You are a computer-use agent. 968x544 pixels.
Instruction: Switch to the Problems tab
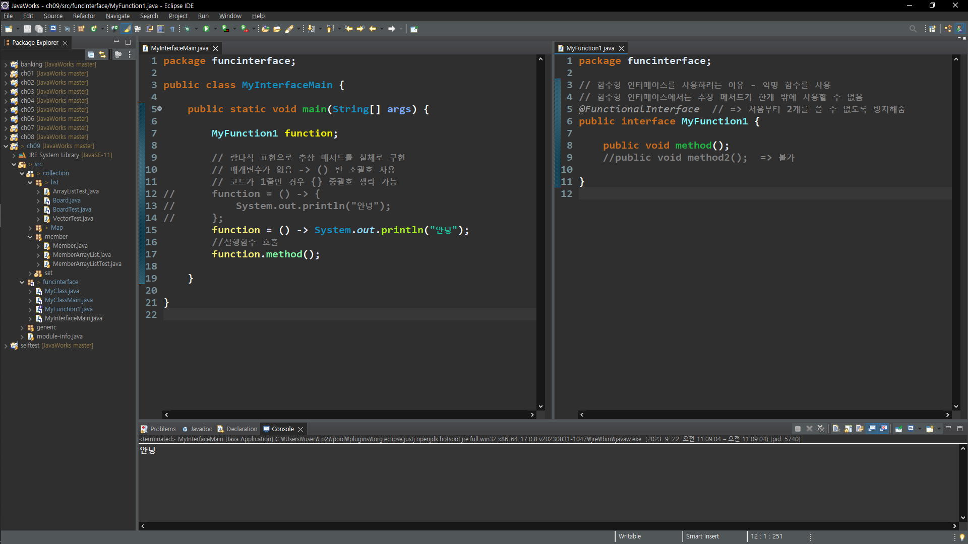click(163, 429)
